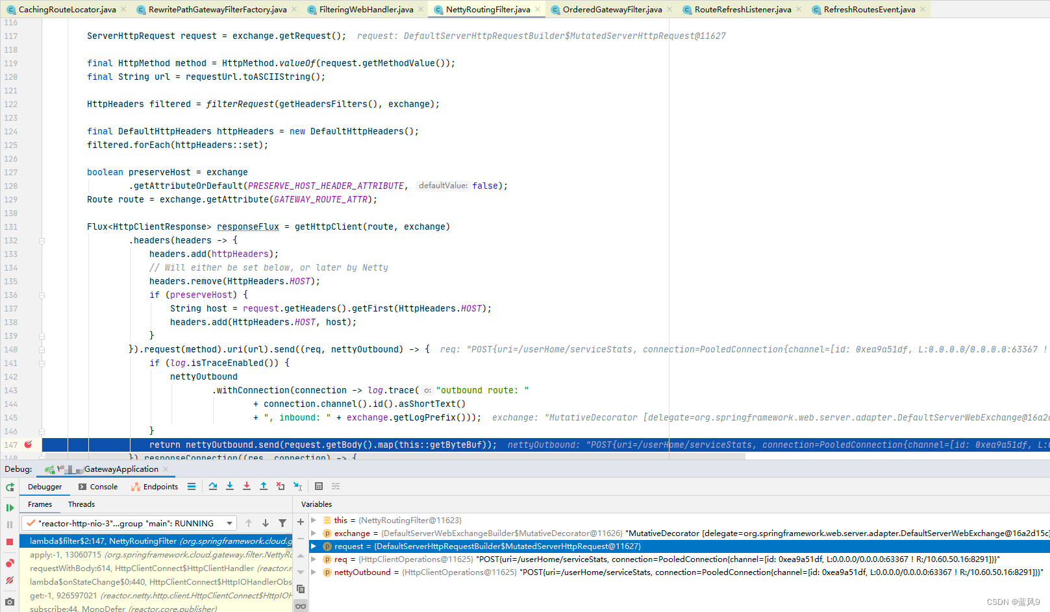This screenshot has height=612, width=1050.
Task: Click the Rerun GatewayApplication icon
Action: point(10,487)
